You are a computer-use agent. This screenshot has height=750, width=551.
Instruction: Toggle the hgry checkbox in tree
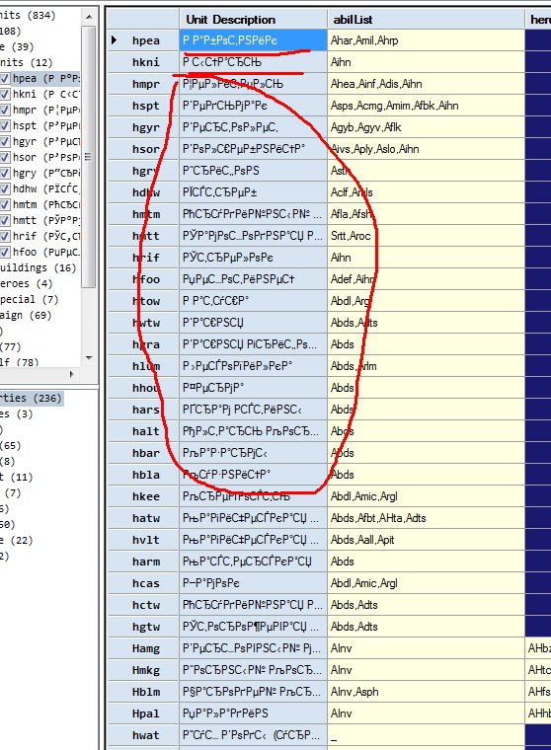[5, 173]
